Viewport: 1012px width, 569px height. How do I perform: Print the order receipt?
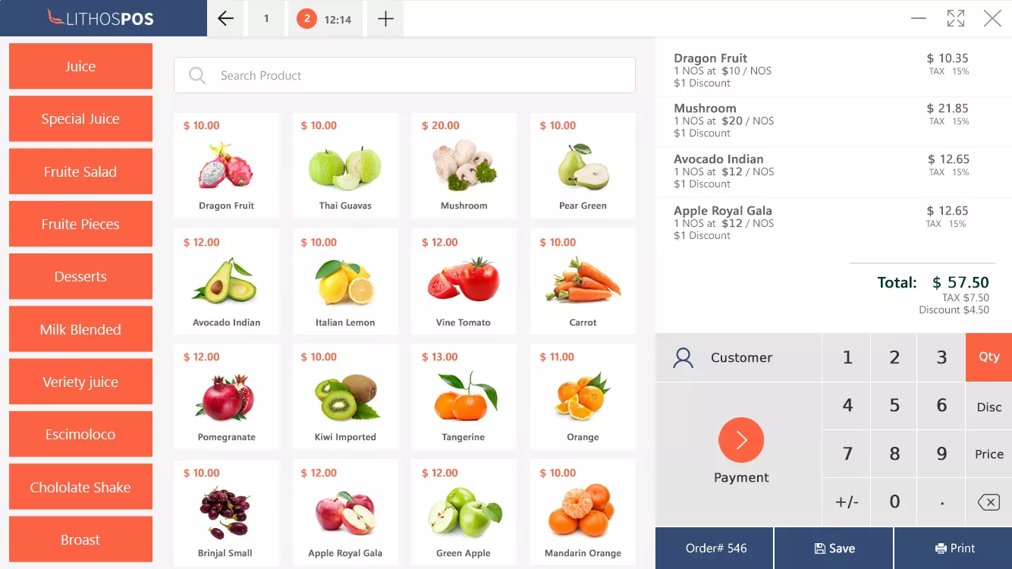954,548
